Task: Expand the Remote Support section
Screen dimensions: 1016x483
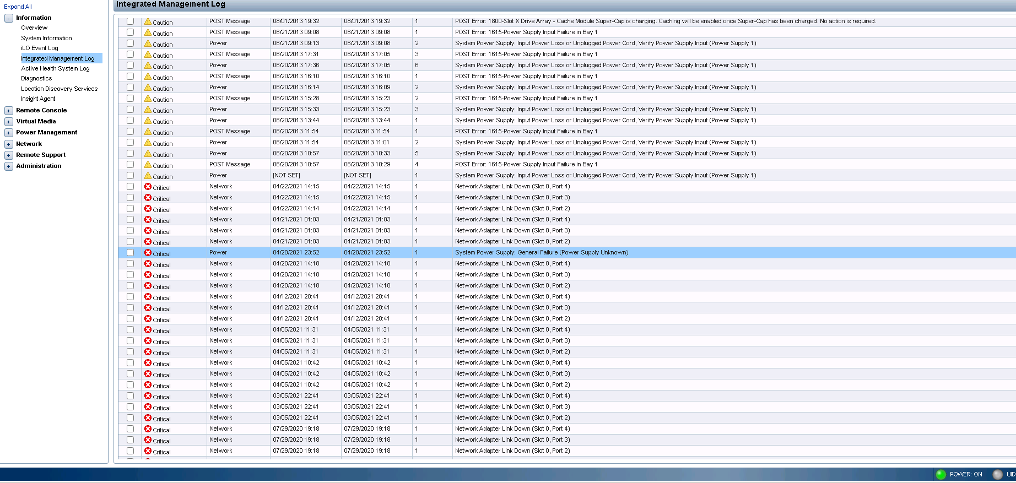Action: pyautogui.click(x=9, y=155)
